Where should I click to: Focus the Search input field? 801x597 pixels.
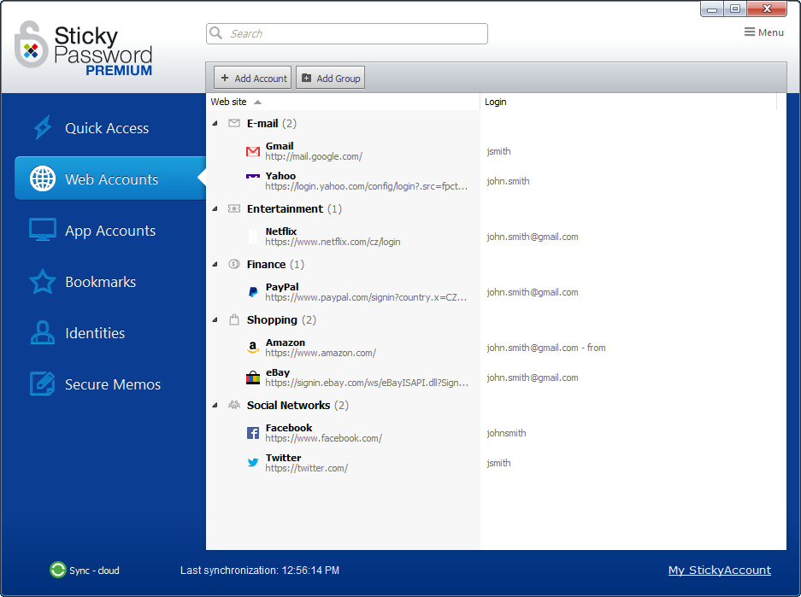click(x=347, y=33)
